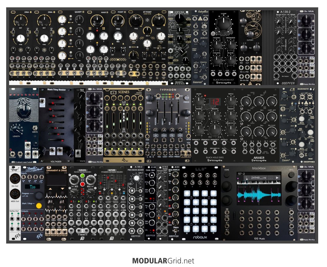Click the CRUSH knob on Black Hole DSP2
Screen dimensions: 327x267
tap(198, 101)
